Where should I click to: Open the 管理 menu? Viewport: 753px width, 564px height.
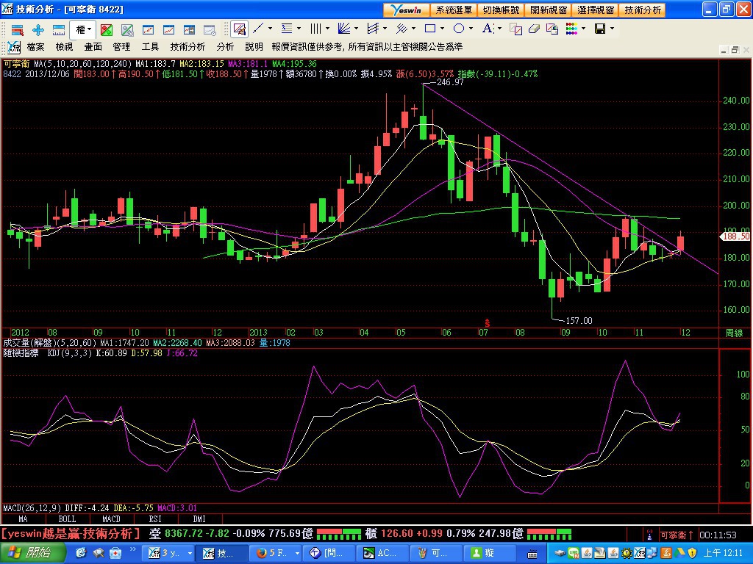[121, 46]
